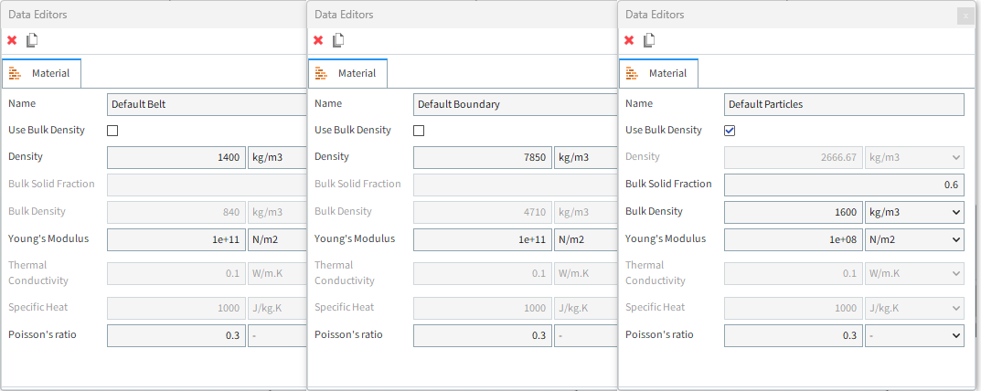Enable Use Bulk Density for Default Boundary
Viewport: 981px width, 391px height.
[x=419, y=131]
